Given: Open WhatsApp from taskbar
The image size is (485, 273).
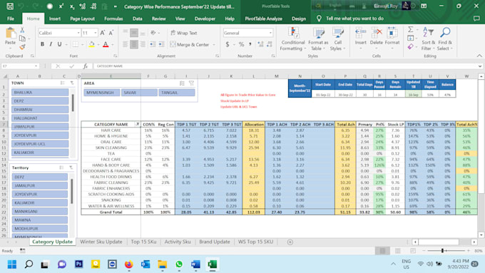Looking at the screenshot, I should coord(179,264).
